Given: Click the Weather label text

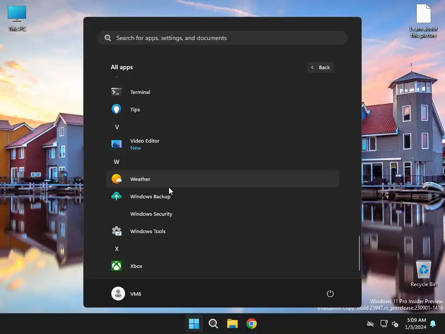Looking at the screenshot, I should tap(140, 179).
